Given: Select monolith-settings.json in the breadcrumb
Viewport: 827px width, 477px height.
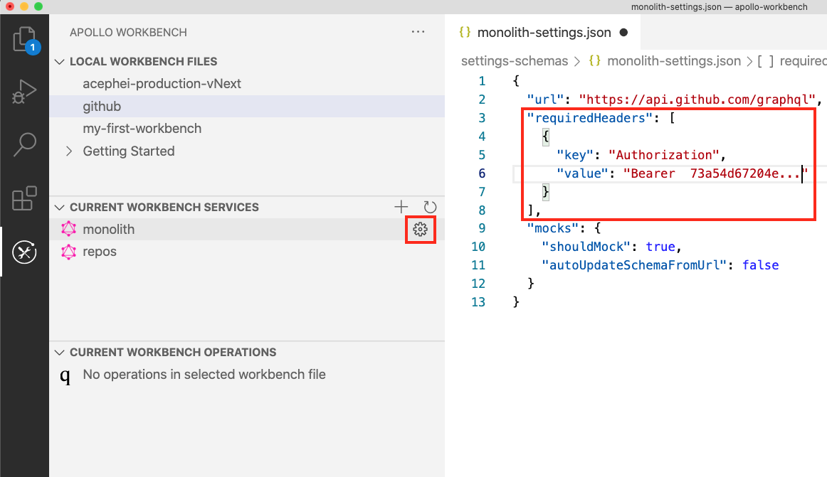Looking at the screenshot, I should point(674,61).
